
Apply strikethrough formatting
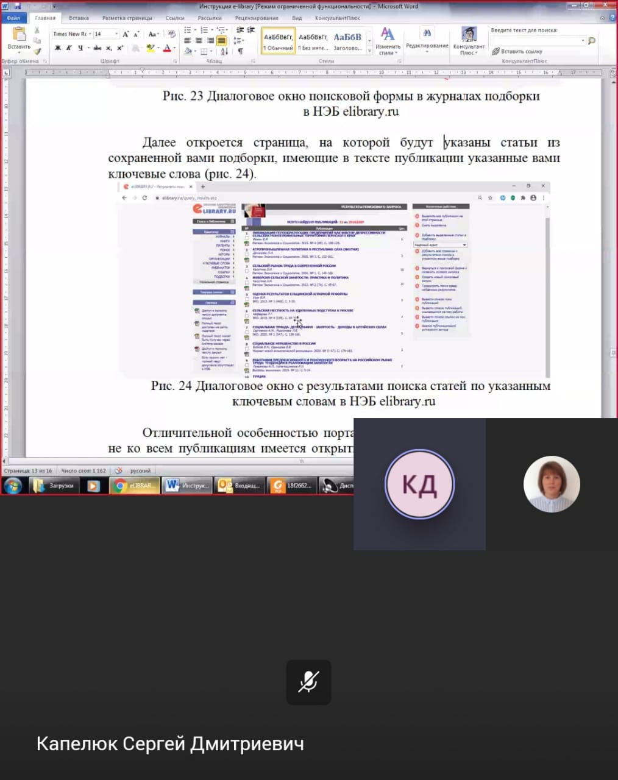click(97, 48)
